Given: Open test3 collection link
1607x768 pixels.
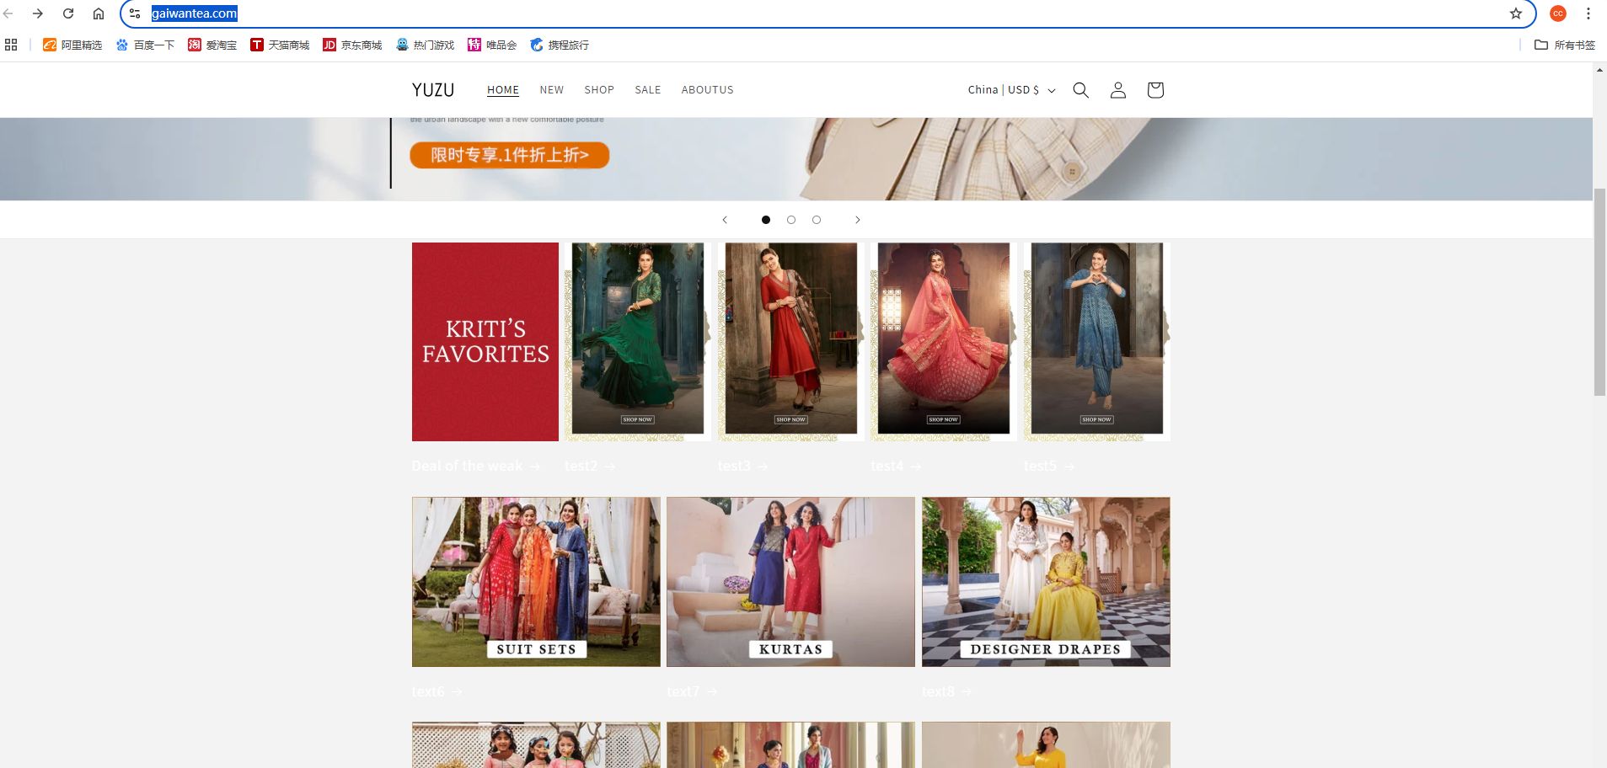Looking at the screenshot, I should pos(742,466).
